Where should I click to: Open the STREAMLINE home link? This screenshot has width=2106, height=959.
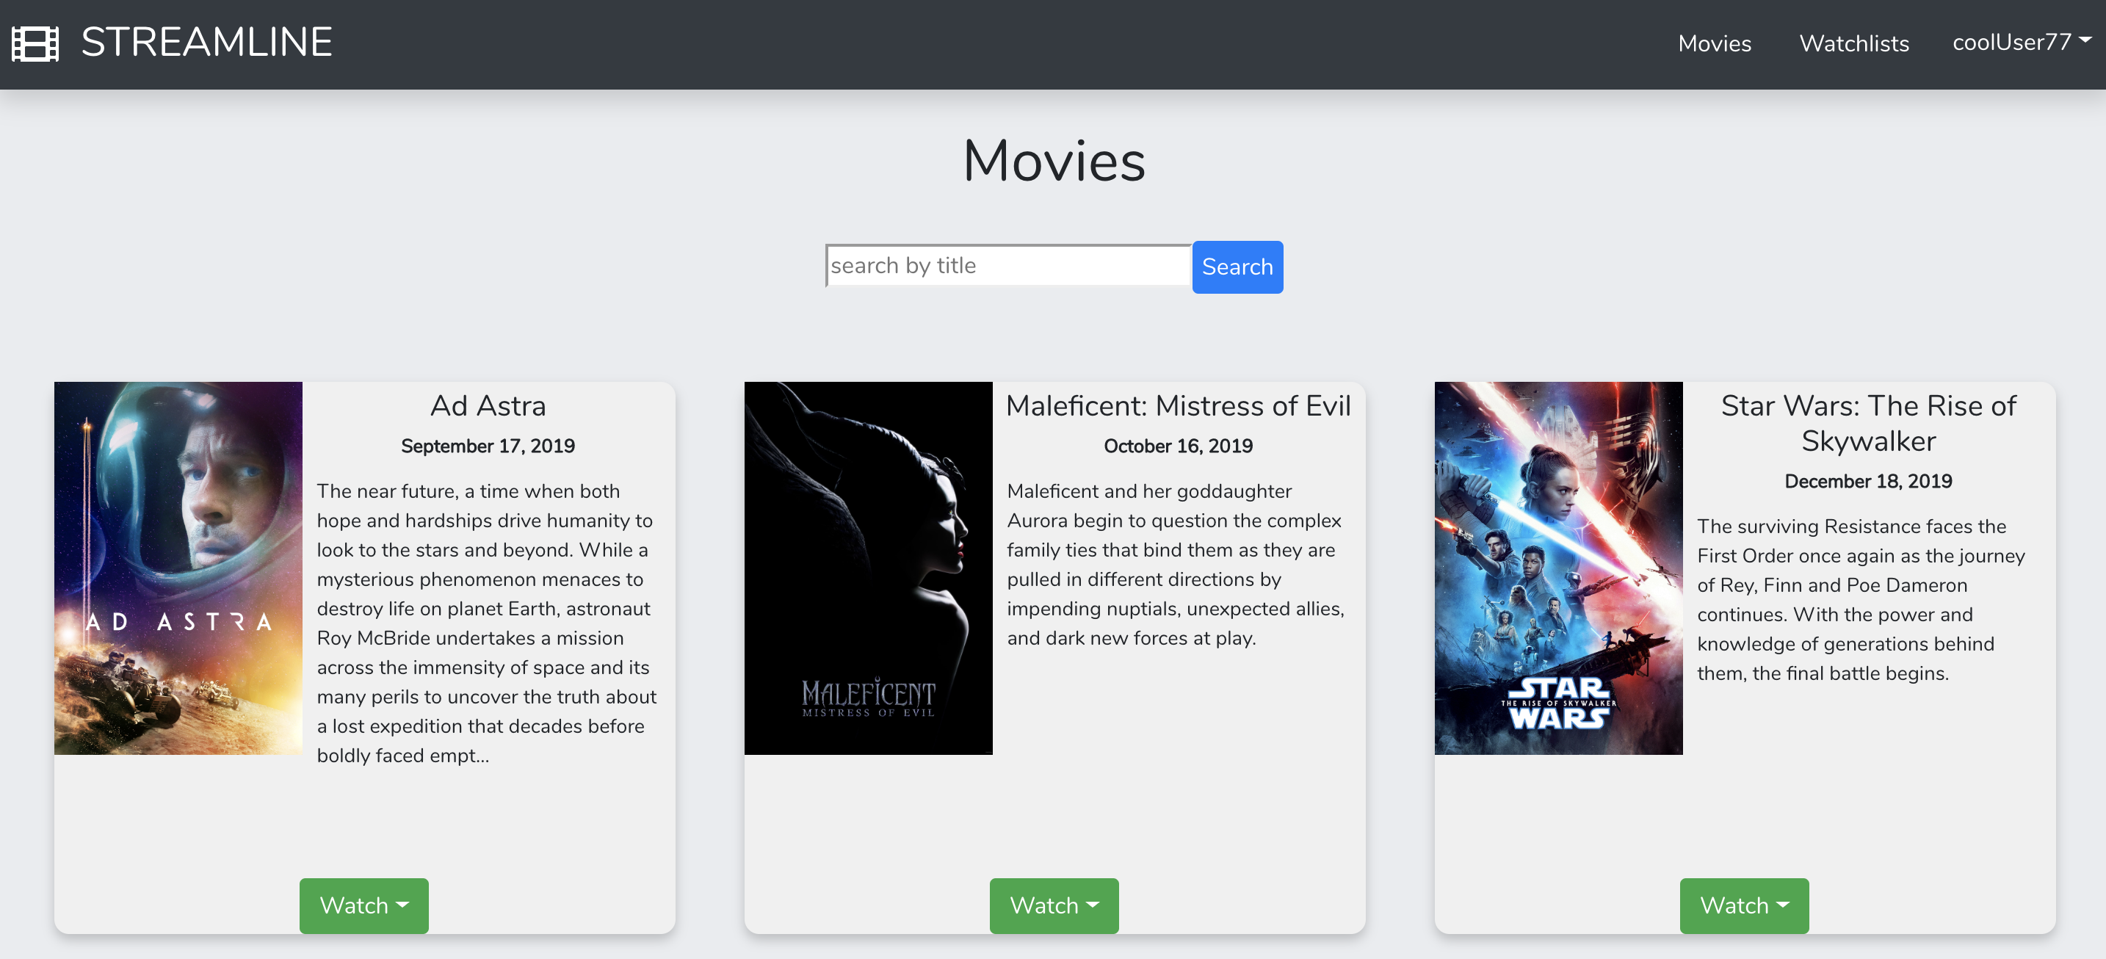point(206,43)
